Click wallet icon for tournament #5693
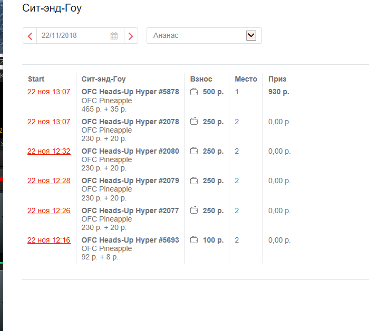Screen dimensions: 369x331 (x=194, y=240)
